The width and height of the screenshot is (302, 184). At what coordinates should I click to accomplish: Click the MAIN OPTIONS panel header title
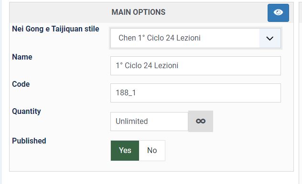(138, 12)
